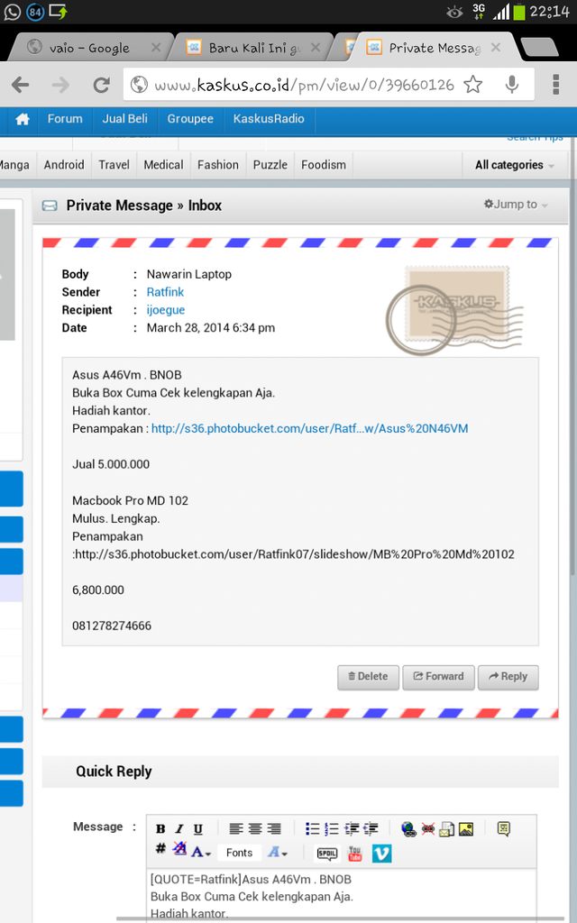
Task: Insert image icon in editor
Action: (466, 829)
